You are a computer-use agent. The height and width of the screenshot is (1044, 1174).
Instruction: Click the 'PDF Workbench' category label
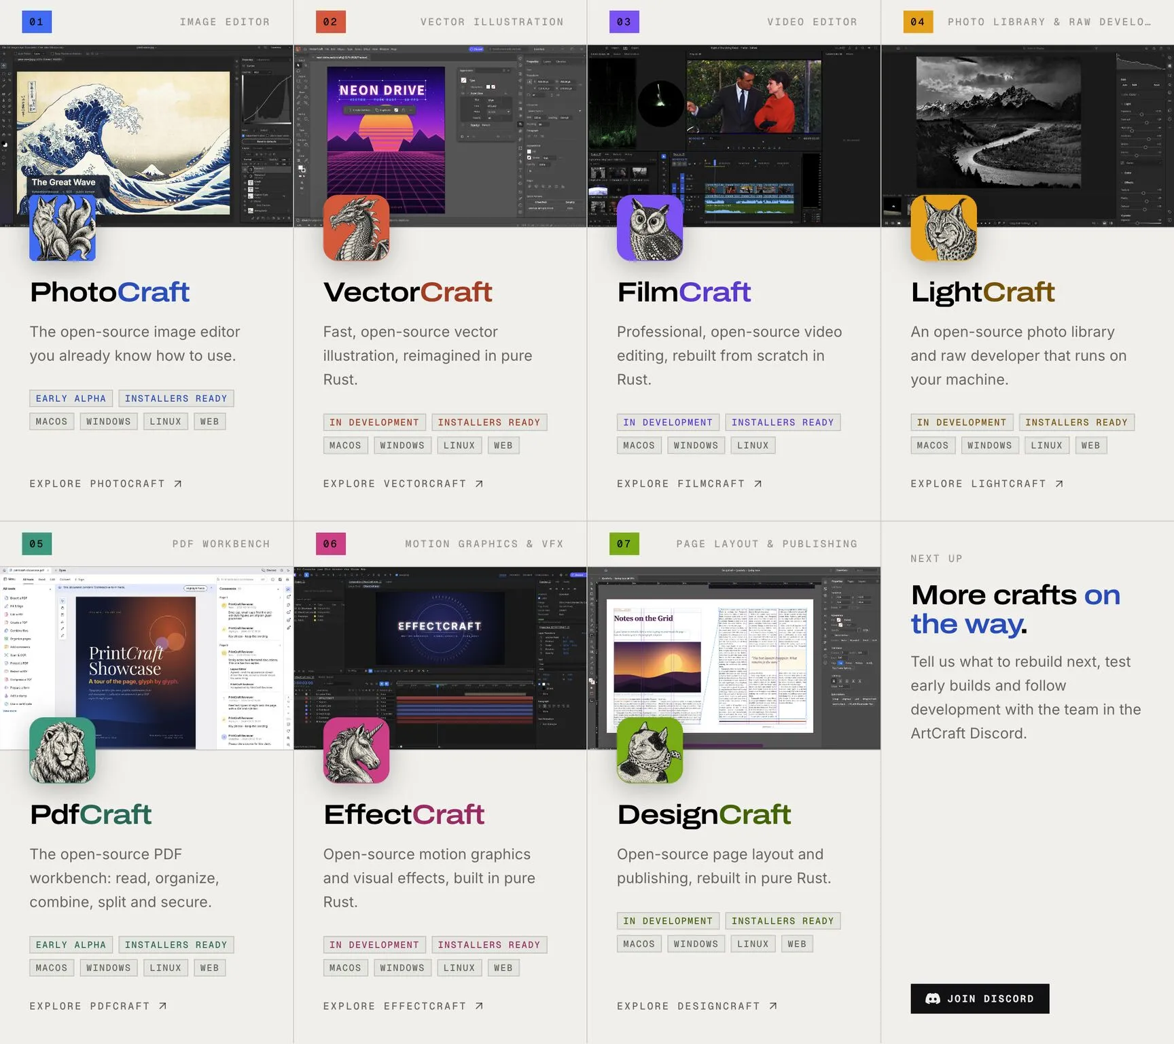[x=221, y=544]
